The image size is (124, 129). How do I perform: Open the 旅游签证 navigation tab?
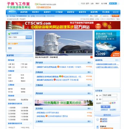tap(71, 12)
